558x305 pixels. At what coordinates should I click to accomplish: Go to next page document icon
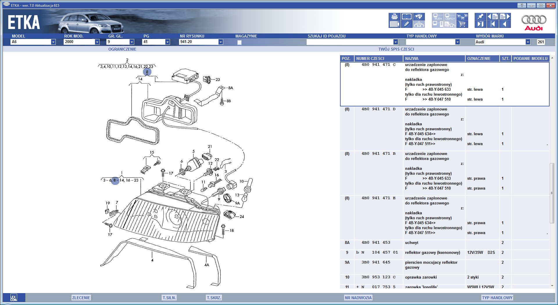click(x=505, y=17)
